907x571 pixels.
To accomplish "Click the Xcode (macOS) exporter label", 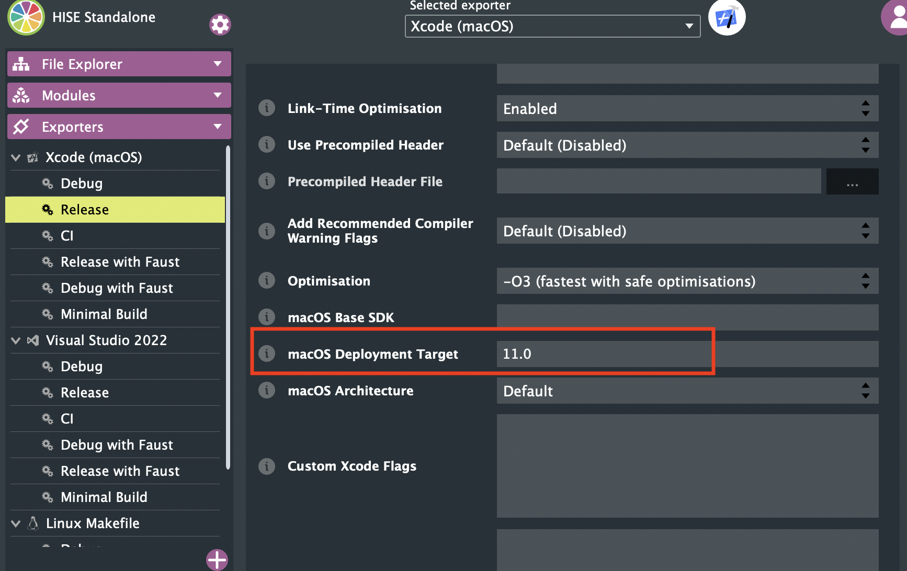I will click(94, 157).
